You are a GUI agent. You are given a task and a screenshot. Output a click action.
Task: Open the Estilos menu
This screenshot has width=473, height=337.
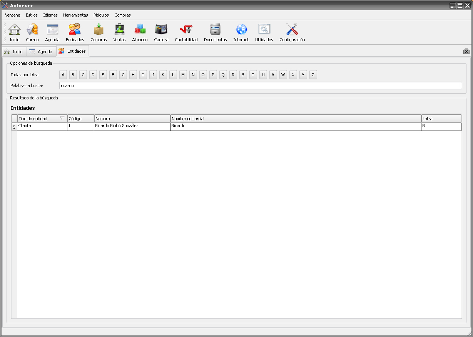click(x=32, y=15)
